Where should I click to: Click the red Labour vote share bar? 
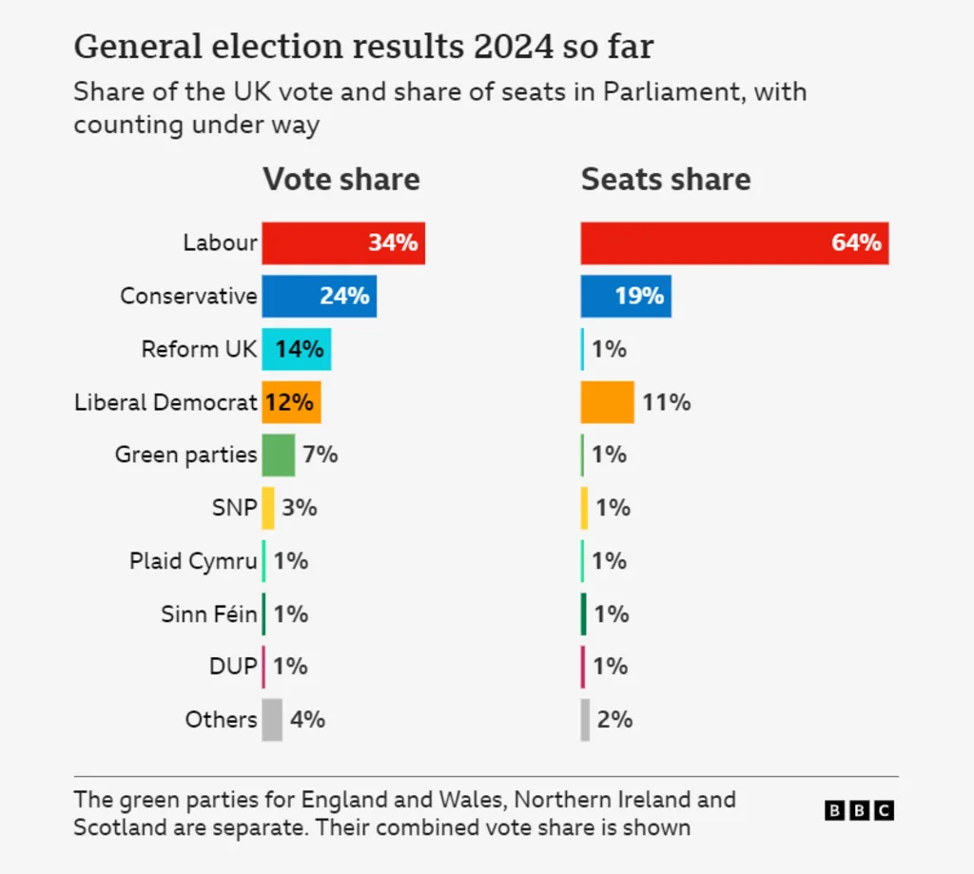pos(342,243)
